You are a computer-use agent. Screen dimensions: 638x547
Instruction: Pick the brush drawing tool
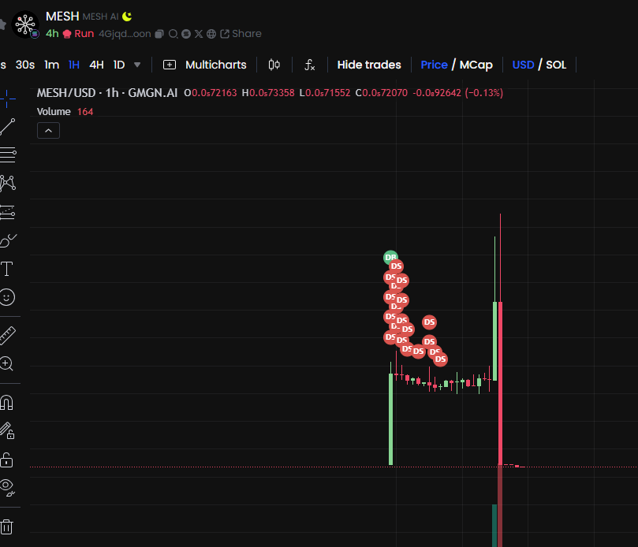pos(8,240)
